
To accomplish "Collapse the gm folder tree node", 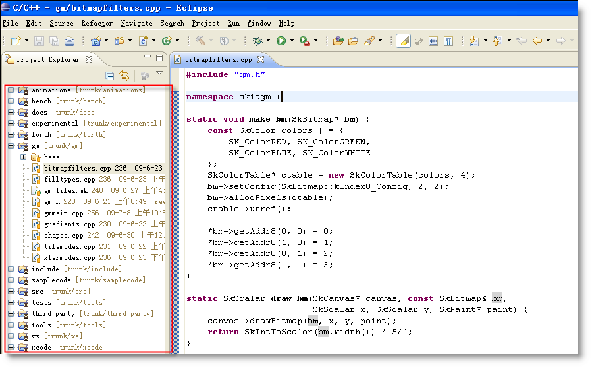I will (11, 145).
